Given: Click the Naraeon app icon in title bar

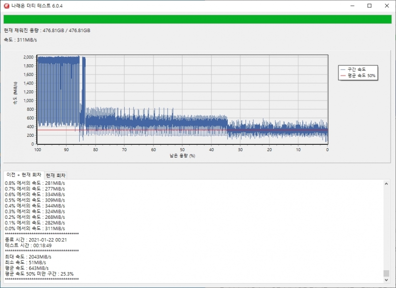Looking at the screenshot, I should pos(6,5).
